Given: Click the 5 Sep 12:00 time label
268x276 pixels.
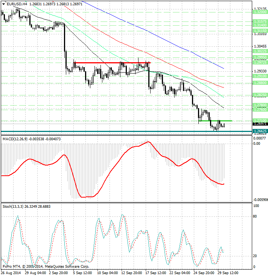Looking at the screenshot, I should click(82, 273).
